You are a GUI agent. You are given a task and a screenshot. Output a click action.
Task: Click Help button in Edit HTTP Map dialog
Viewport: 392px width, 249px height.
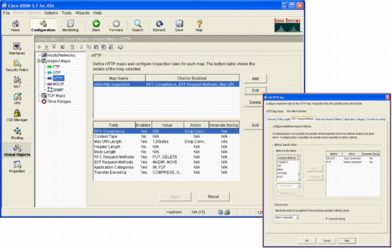347,240
